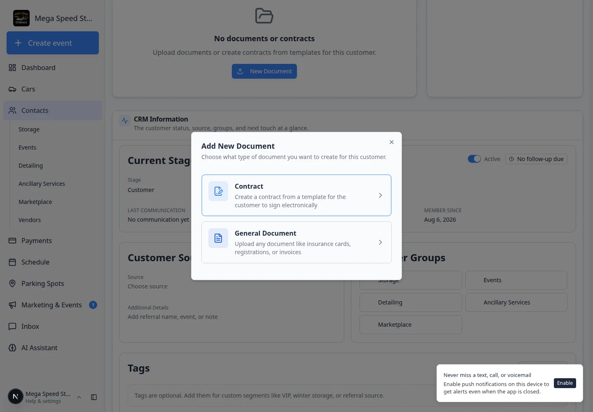Launch the AI Assistant
The image size is (593, 412).
[x=53, y=348]
